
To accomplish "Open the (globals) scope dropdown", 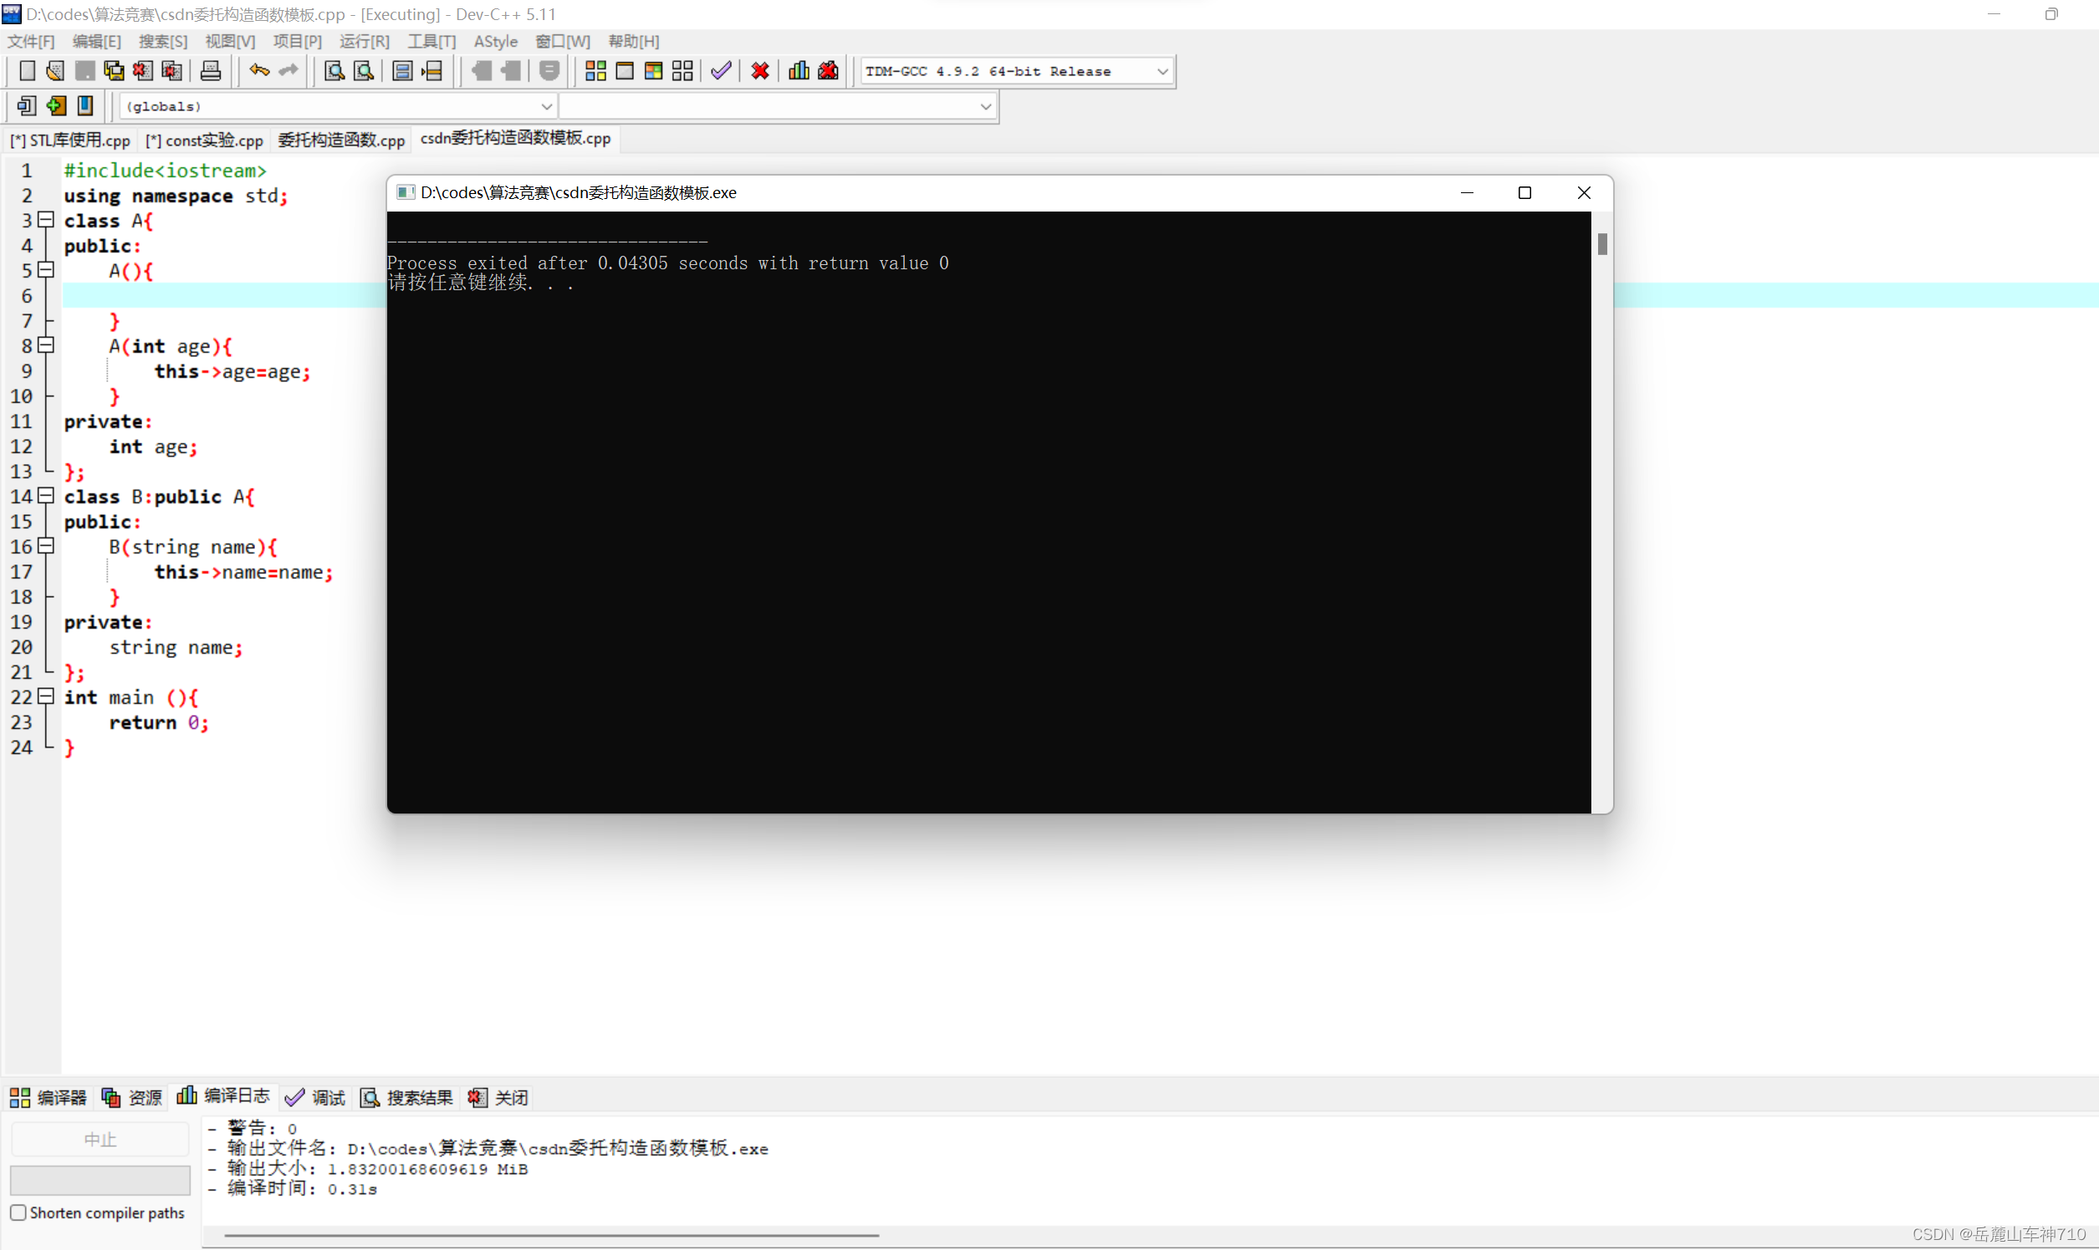I will [x=546, y=106].
